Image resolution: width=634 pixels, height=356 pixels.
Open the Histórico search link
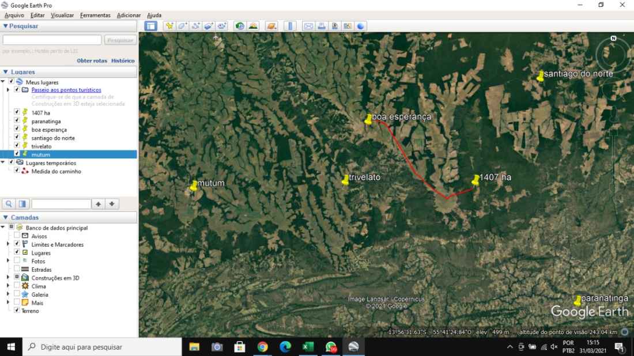click(x=123, y=60)
